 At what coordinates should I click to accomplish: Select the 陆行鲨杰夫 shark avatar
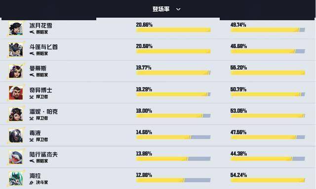click(x=16, y=157)
